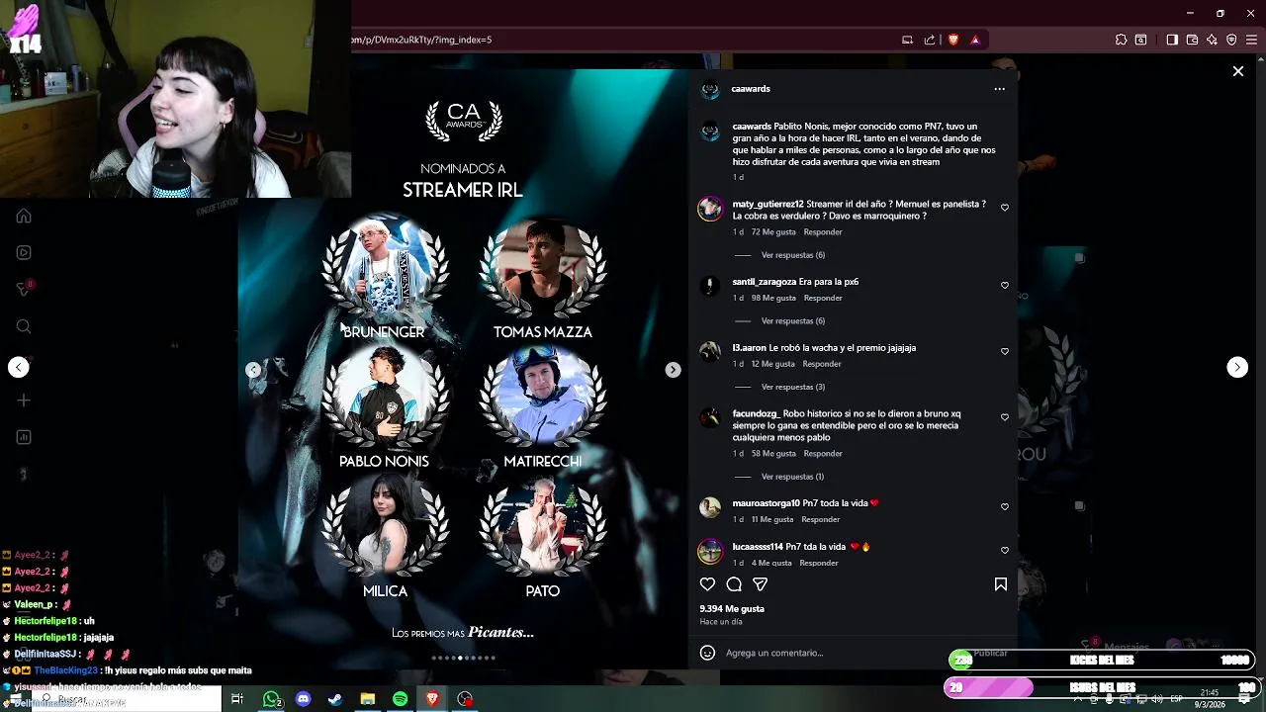Reply to l3.aaron's comment
The height and width of the screenshot is (712, 1266).
822,364
